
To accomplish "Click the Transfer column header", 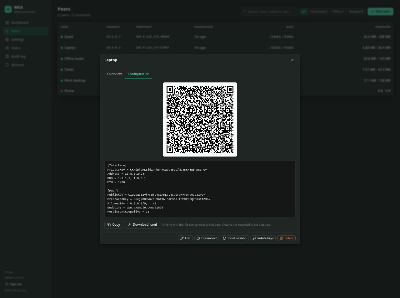I will pos(383,27).
